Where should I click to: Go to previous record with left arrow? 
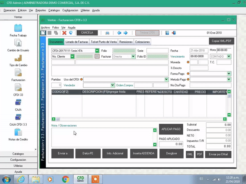[119, 33]
